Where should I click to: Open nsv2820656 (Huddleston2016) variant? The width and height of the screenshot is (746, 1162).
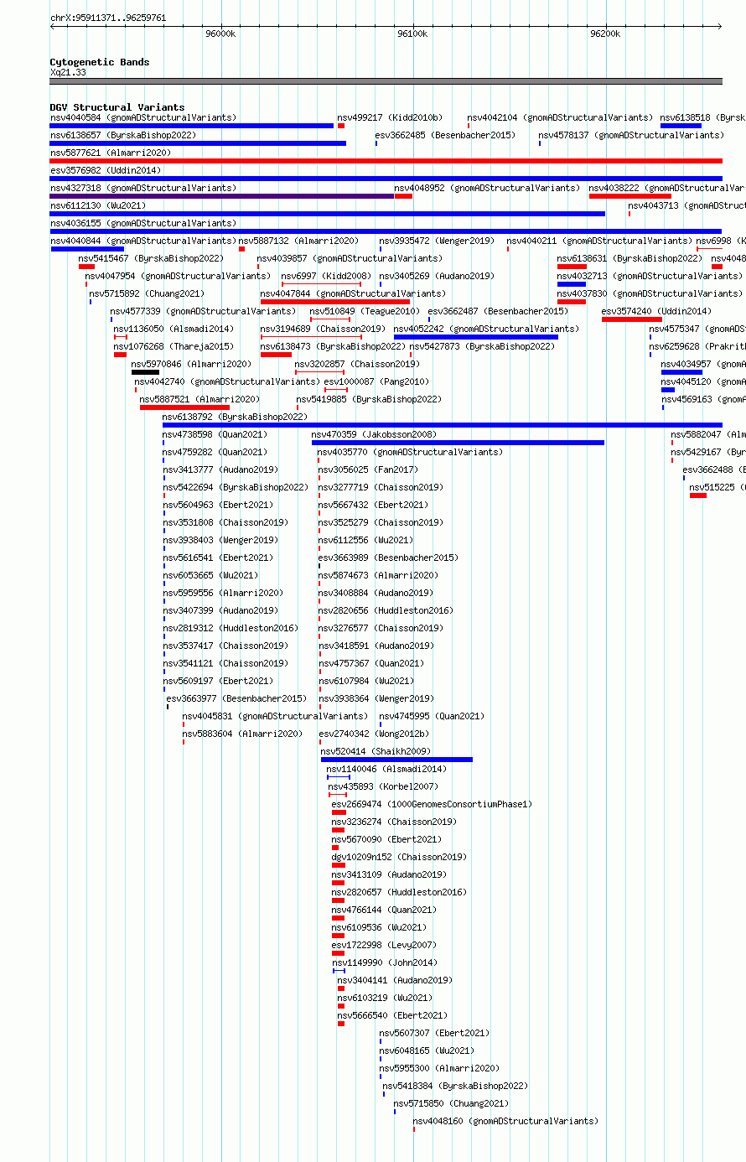point(386,610)
